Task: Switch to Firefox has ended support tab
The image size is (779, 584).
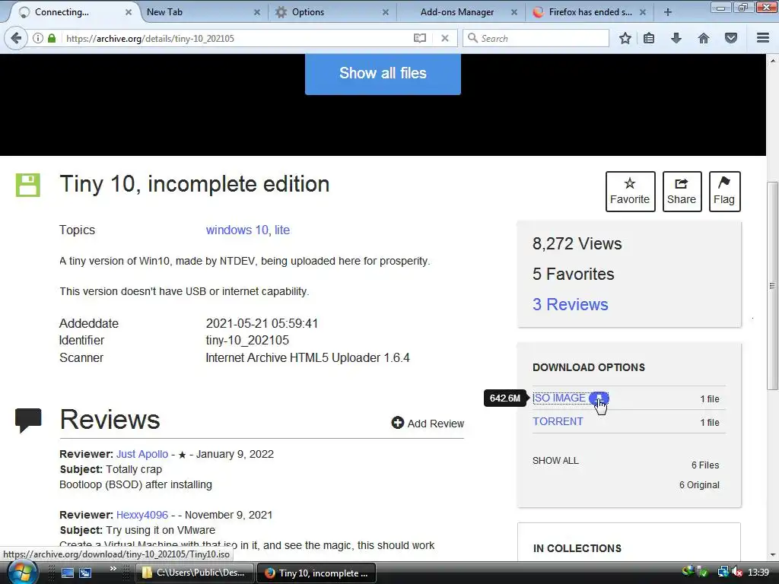Action: click(x=589, y=12)
